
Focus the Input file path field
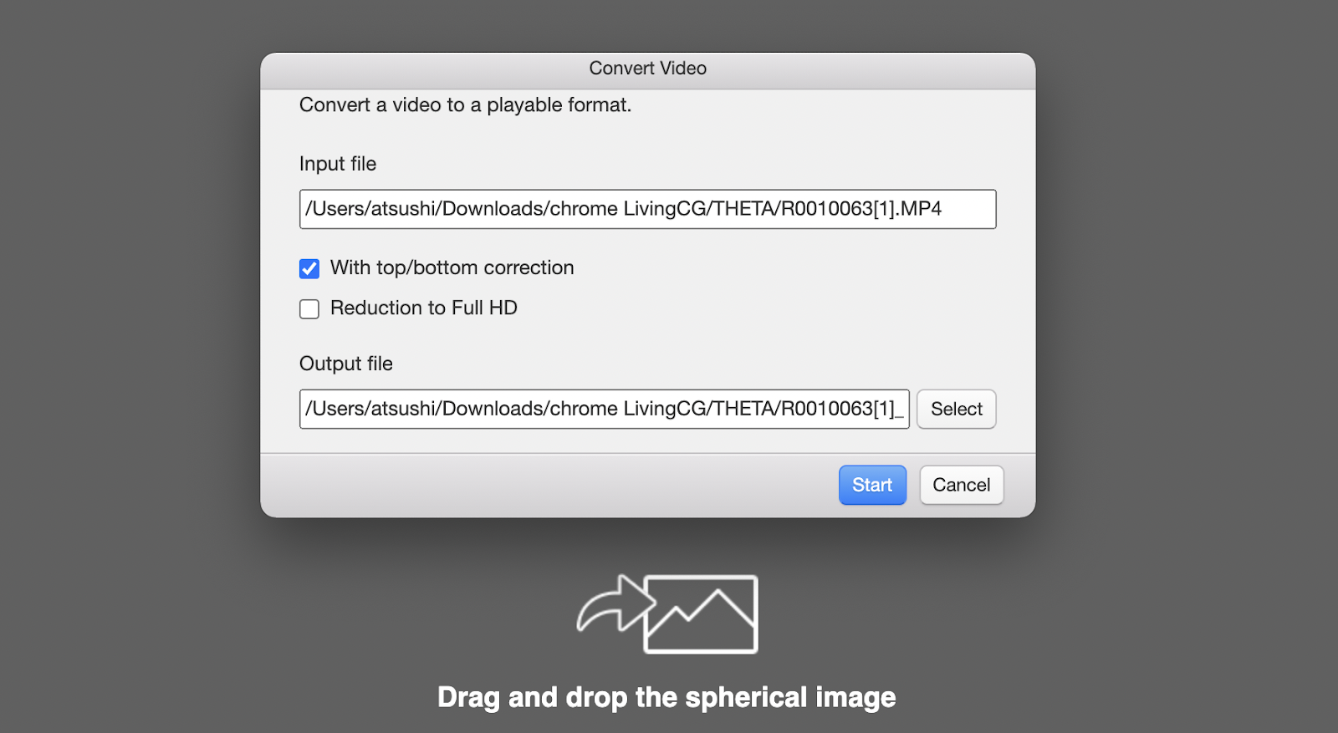tap(648, 209)
